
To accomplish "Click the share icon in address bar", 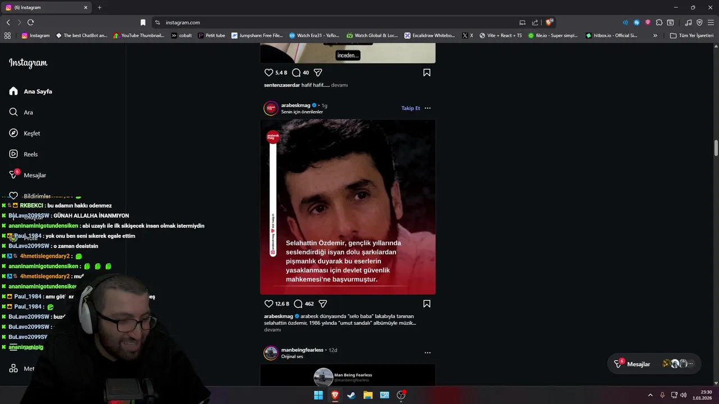I will tap(535, 22).
